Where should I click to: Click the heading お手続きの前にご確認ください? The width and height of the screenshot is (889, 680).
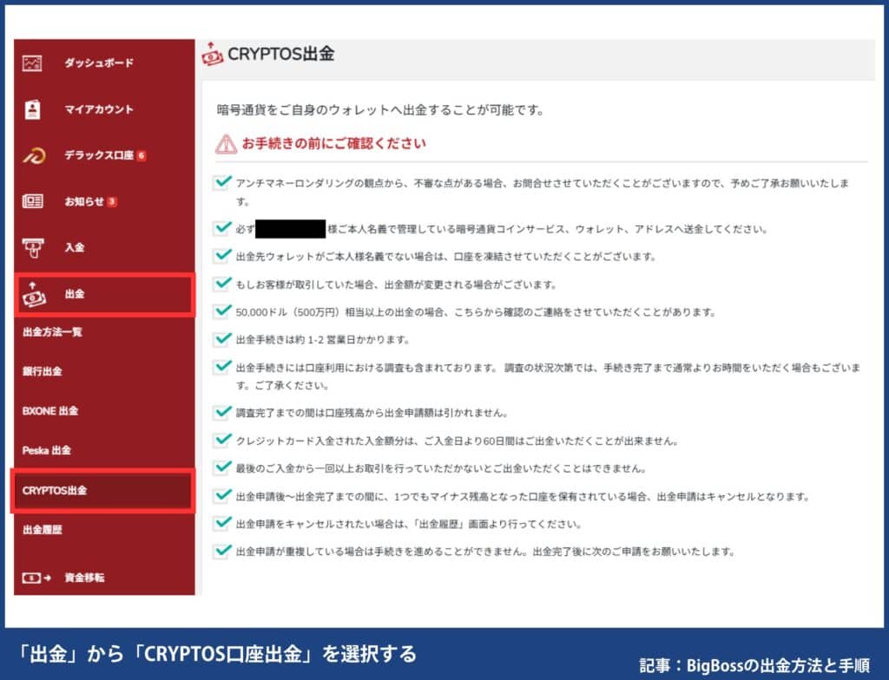[334, 143]
